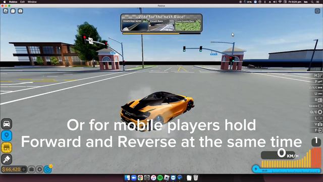
Task: Open the round menu icon in the game's top right
Action: tap(317, 11)
